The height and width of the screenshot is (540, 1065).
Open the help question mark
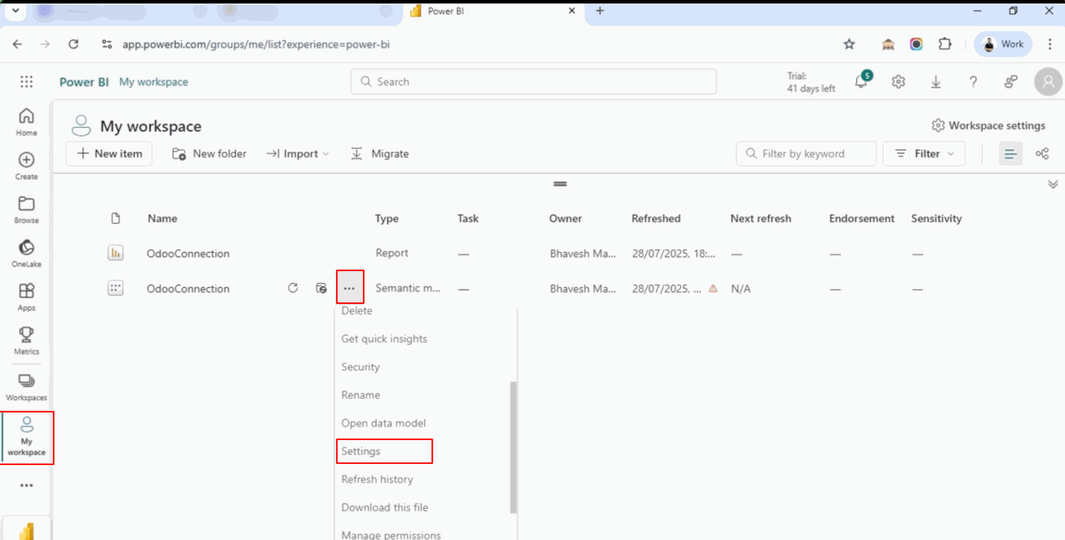(x=973, y=82)
